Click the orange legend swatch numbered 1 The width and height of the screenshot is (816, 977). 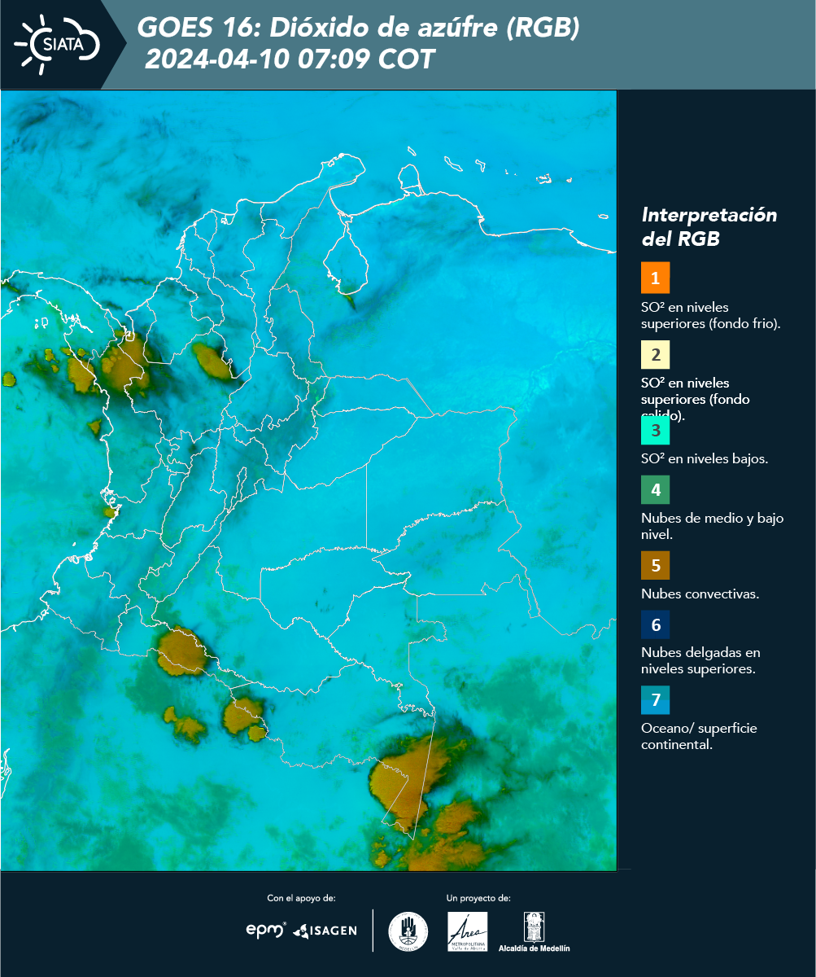click(655, 278)
